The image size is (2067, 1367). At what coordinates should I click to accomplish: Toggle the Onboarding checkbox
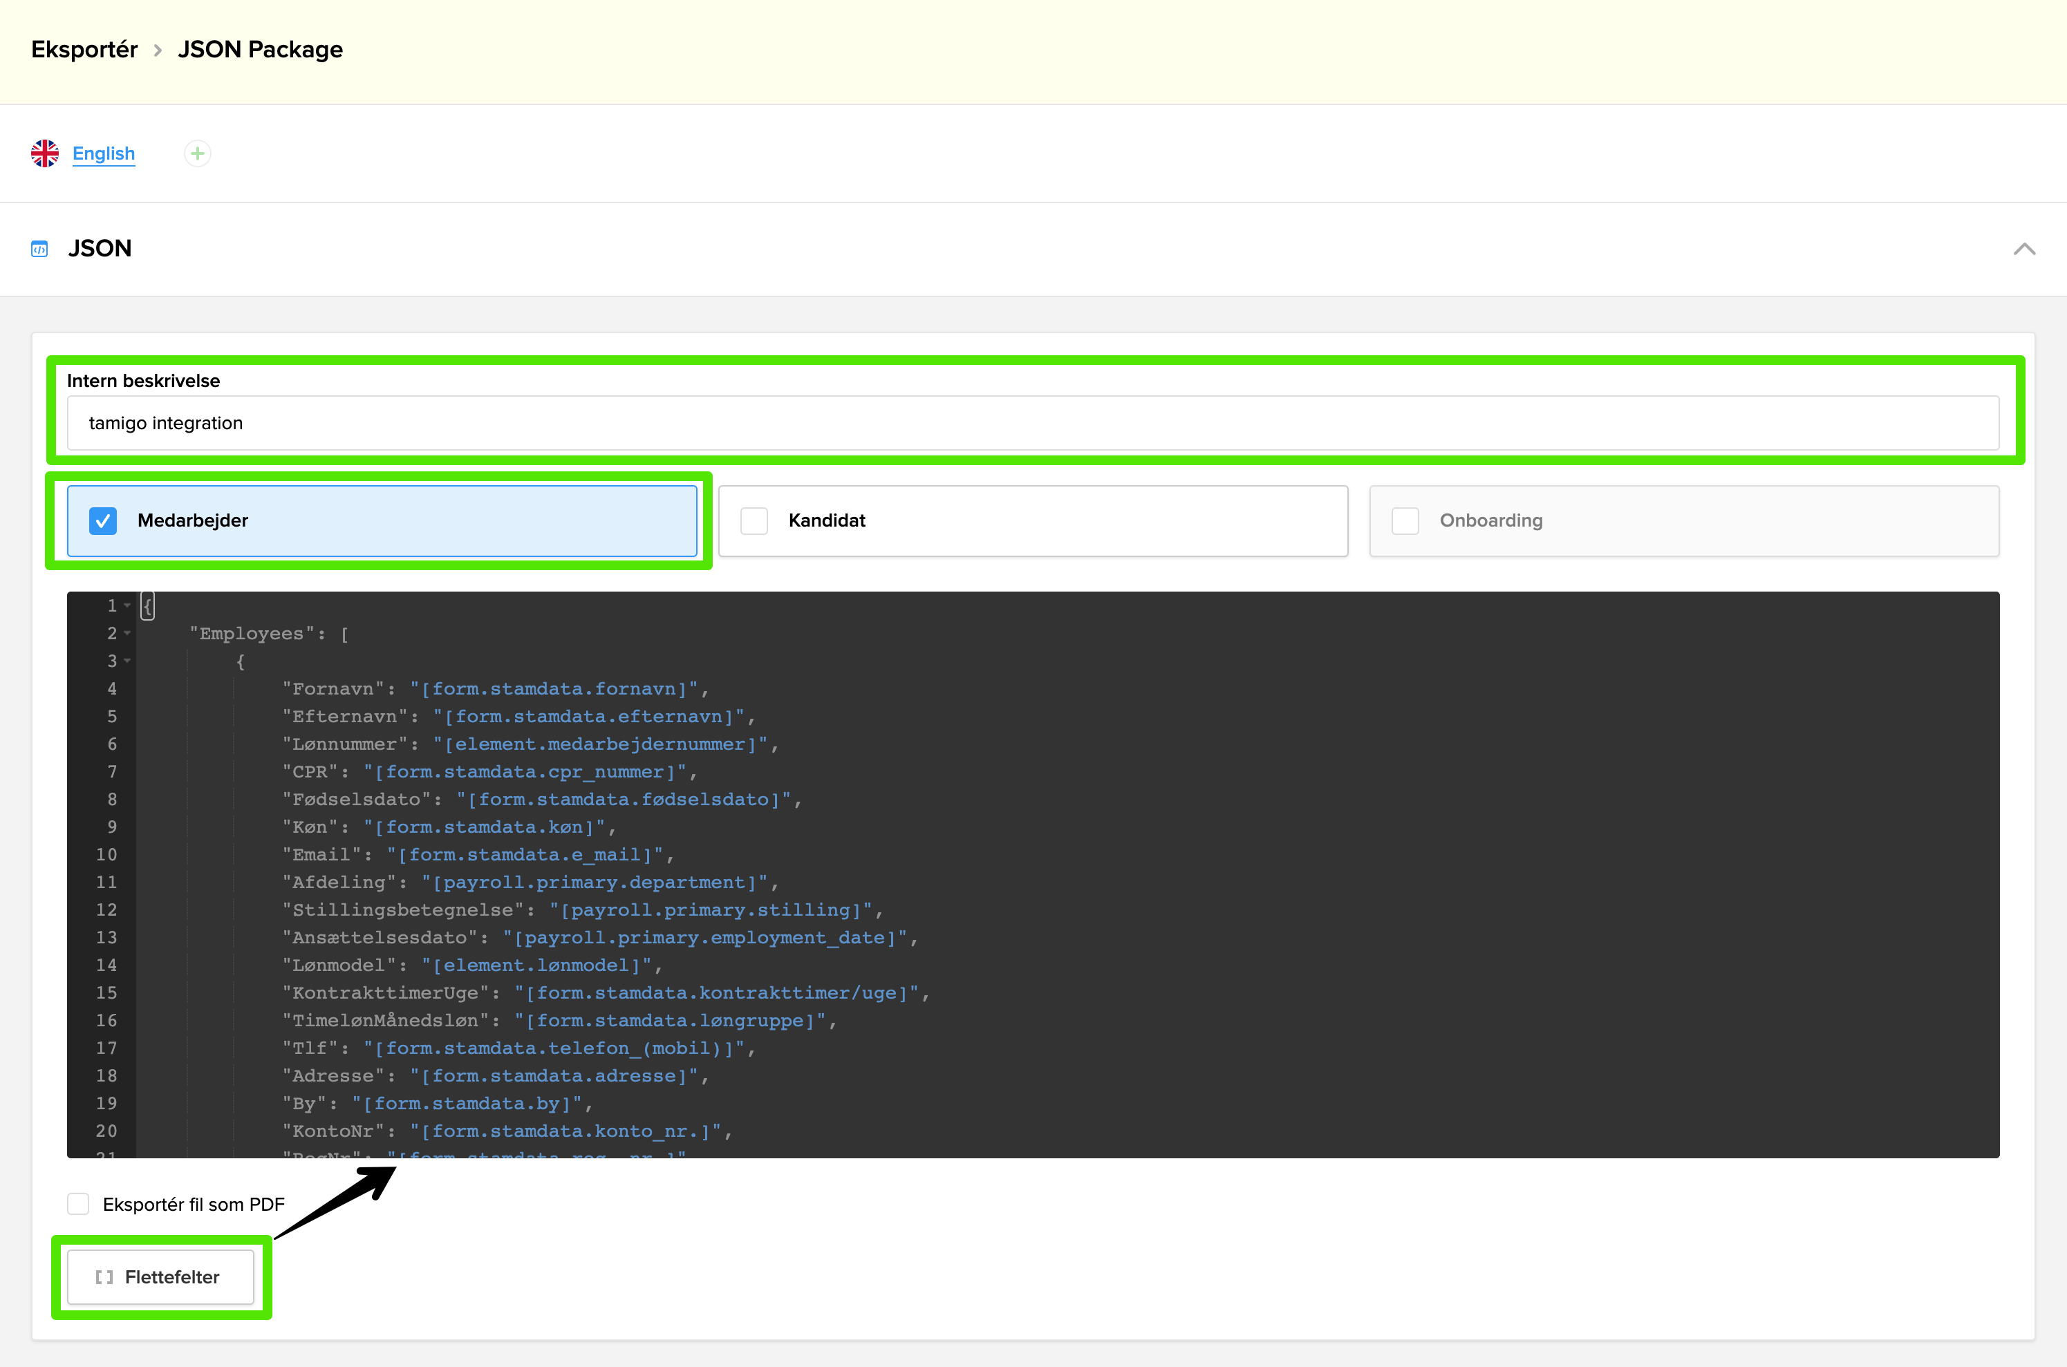pos(1405,520)
